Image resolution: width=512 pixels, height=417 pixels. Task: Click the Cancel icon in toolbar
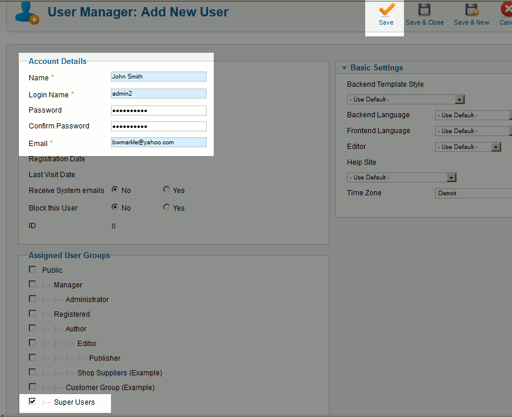pyautogui.click(x=506, y=10)
